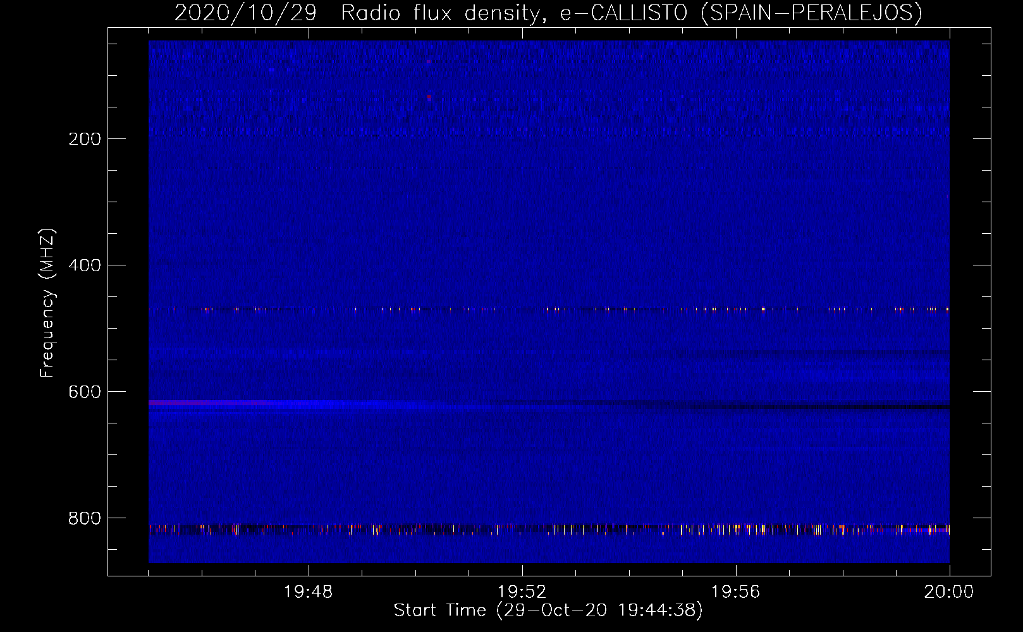Click the 600 frequency tick label
Screen dimensions: 1023x632
pyautogui.click(x=85, y=392)
